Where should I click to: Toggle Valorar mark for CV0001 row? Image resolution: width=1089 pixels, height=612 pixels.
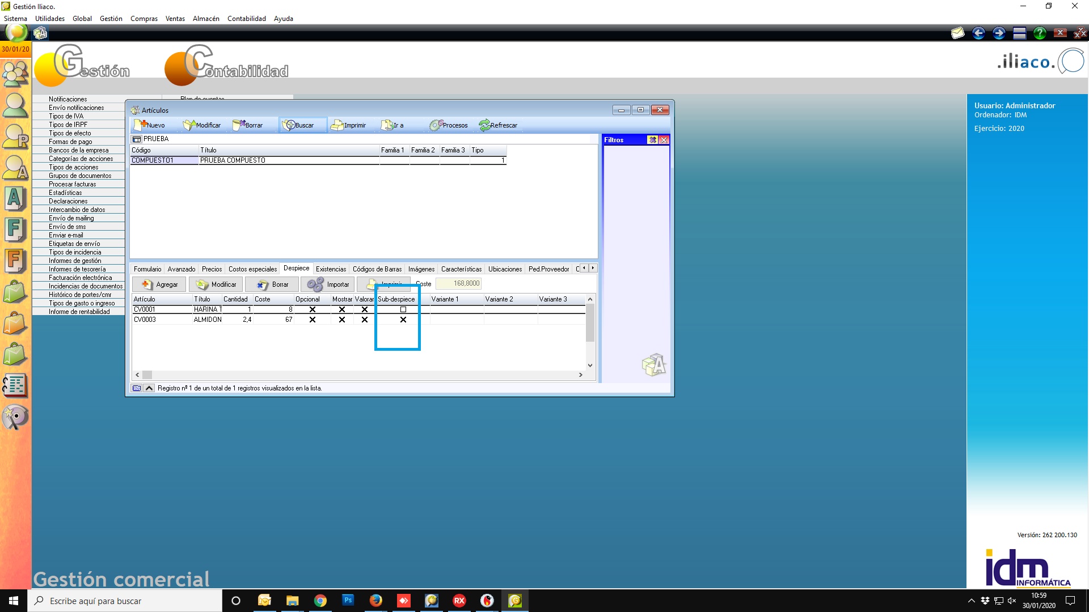click(x=365, y=309)
